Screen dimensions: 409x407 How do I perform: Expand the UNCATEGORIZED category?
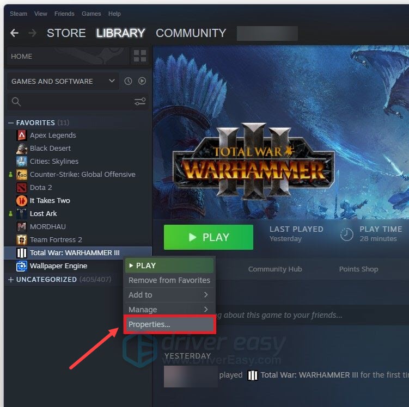tap(11, 280)
